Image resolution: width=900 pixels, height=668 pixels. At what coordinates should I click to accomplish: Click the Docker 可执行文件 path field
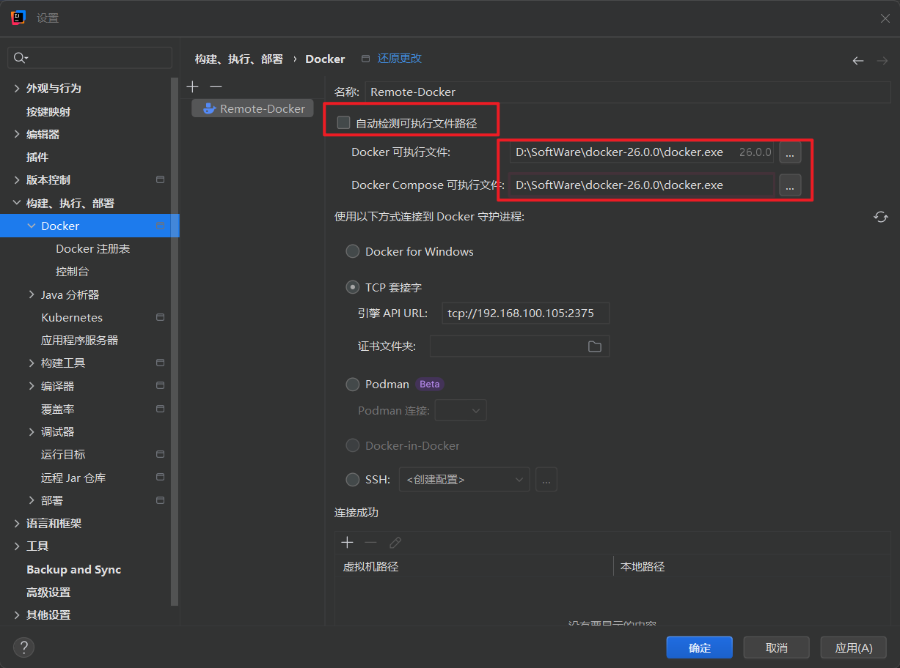click(642, 152)
